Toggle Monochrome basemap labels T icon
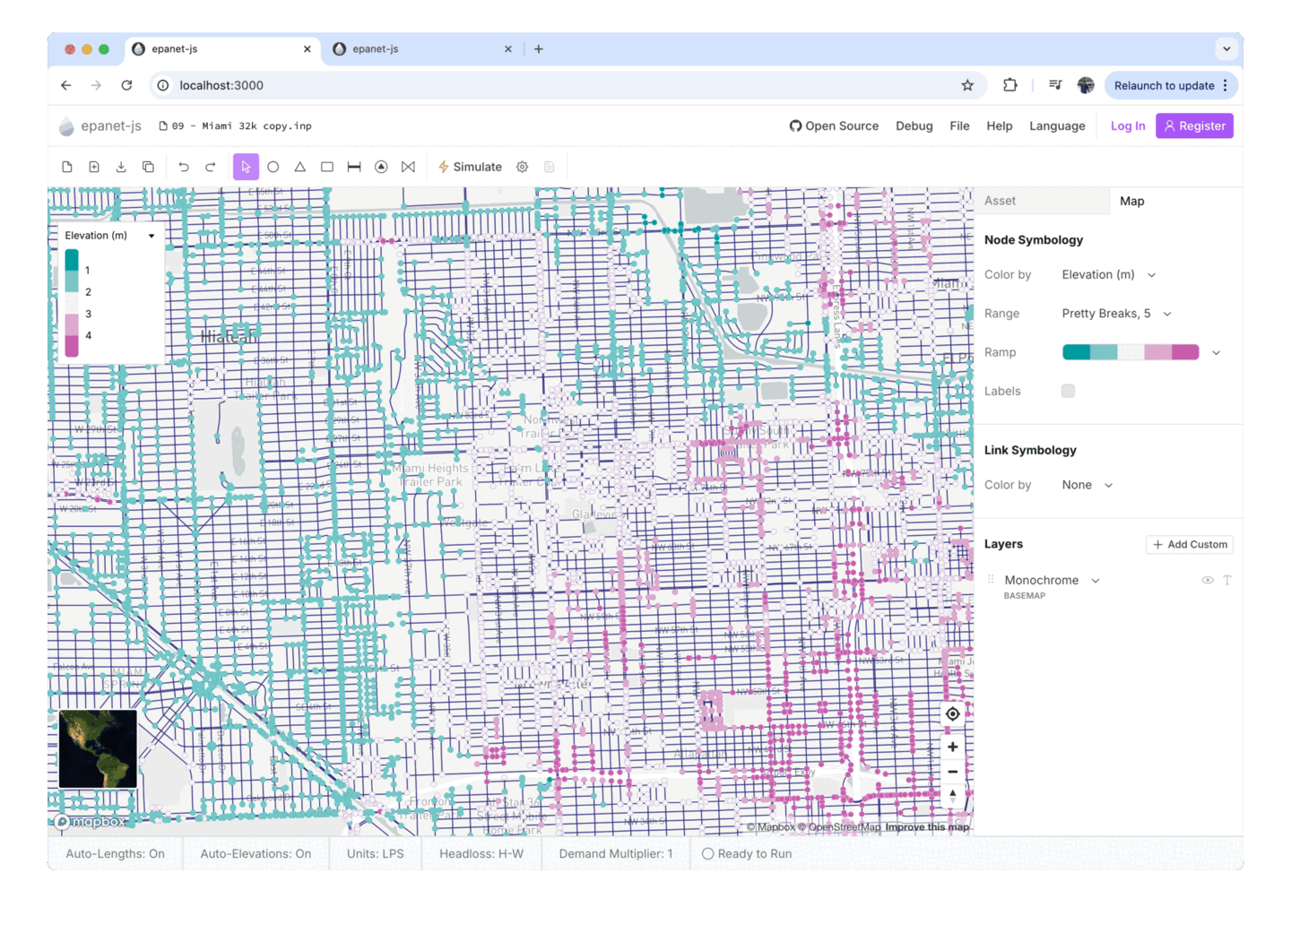The height and width of the screenshot is (933, 1291). [1227, 581]
